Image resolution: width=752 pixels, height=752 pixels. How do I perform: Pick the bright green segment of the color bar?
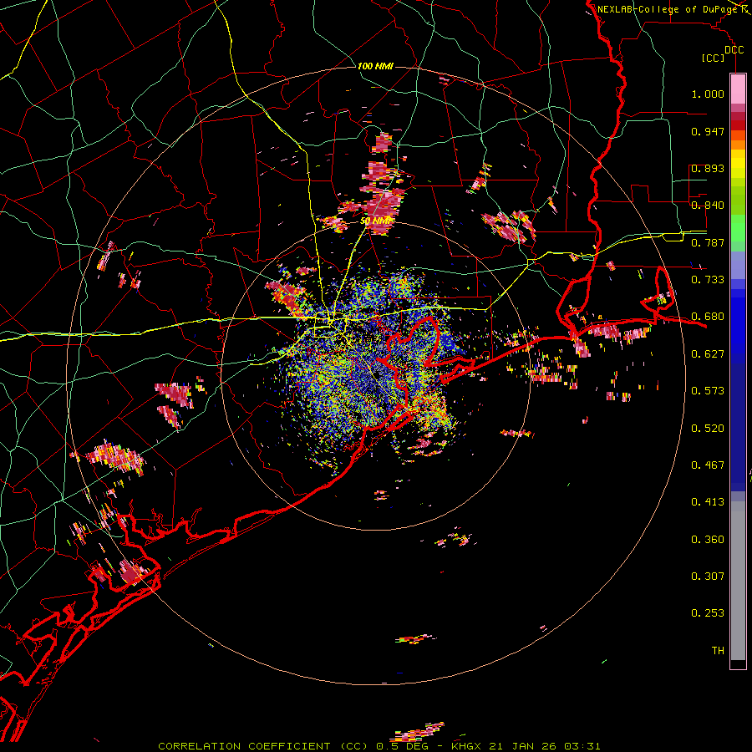[738, 228]
